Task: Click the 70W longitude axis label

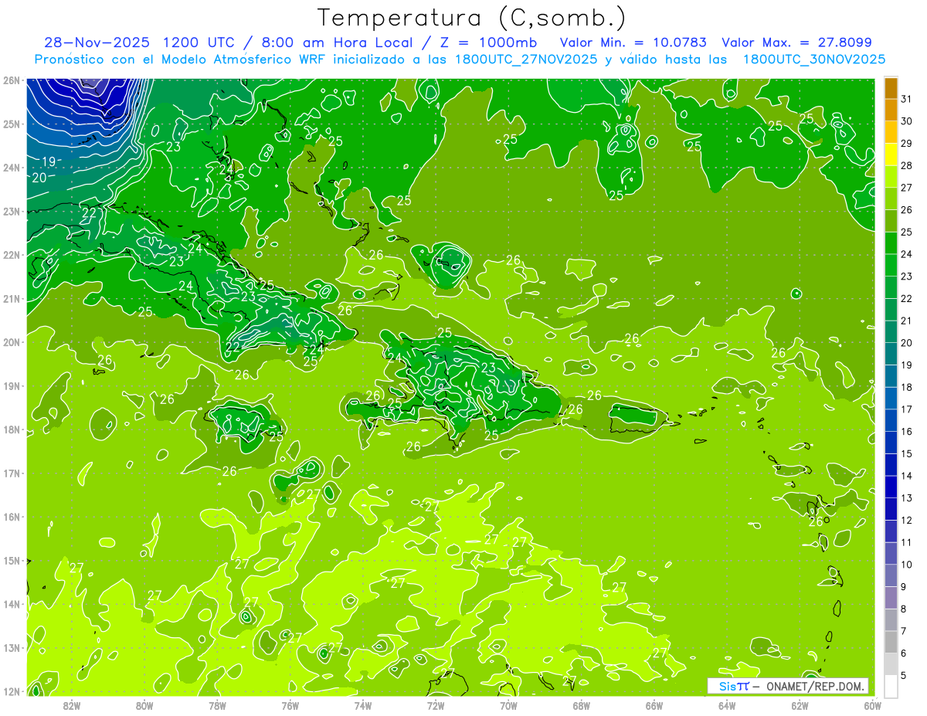Action: click(508, 705)
